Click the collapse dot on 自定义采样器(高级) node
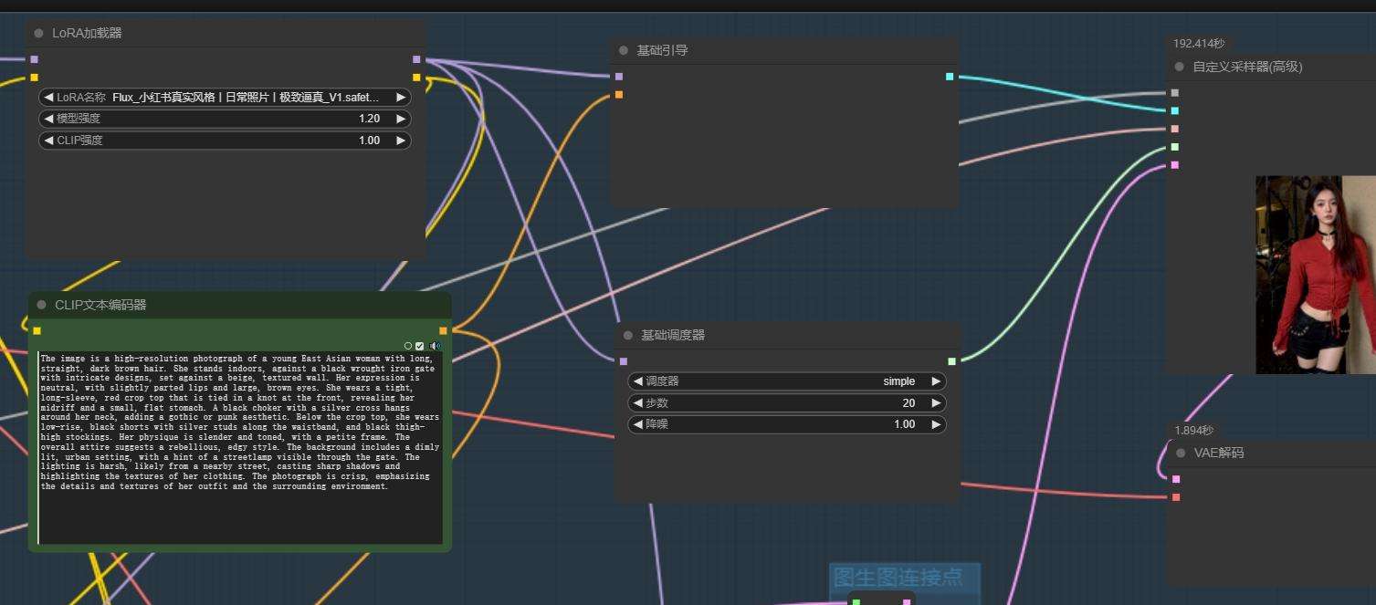 point(1180,67)
